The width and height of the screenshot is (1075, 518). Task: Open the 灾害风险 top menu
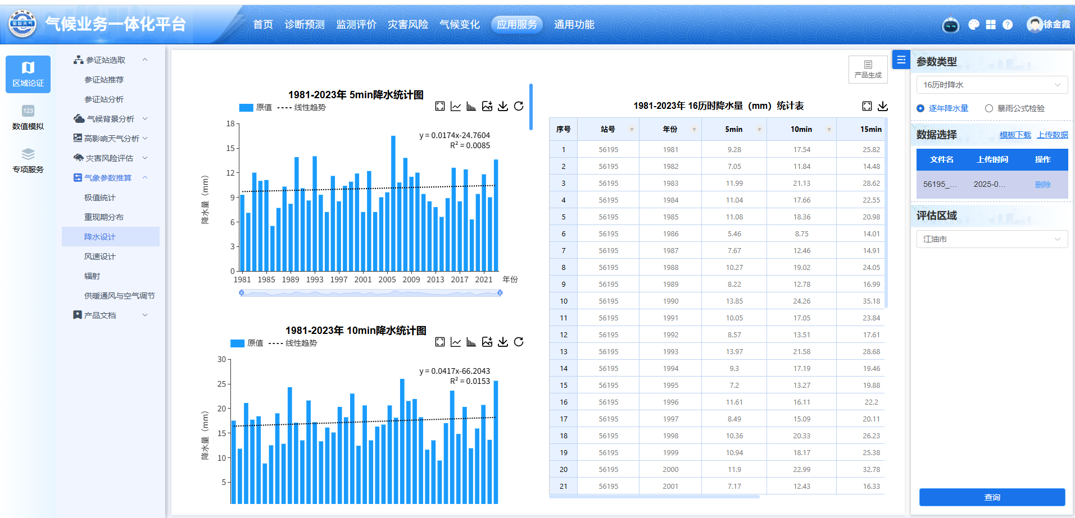408,25
